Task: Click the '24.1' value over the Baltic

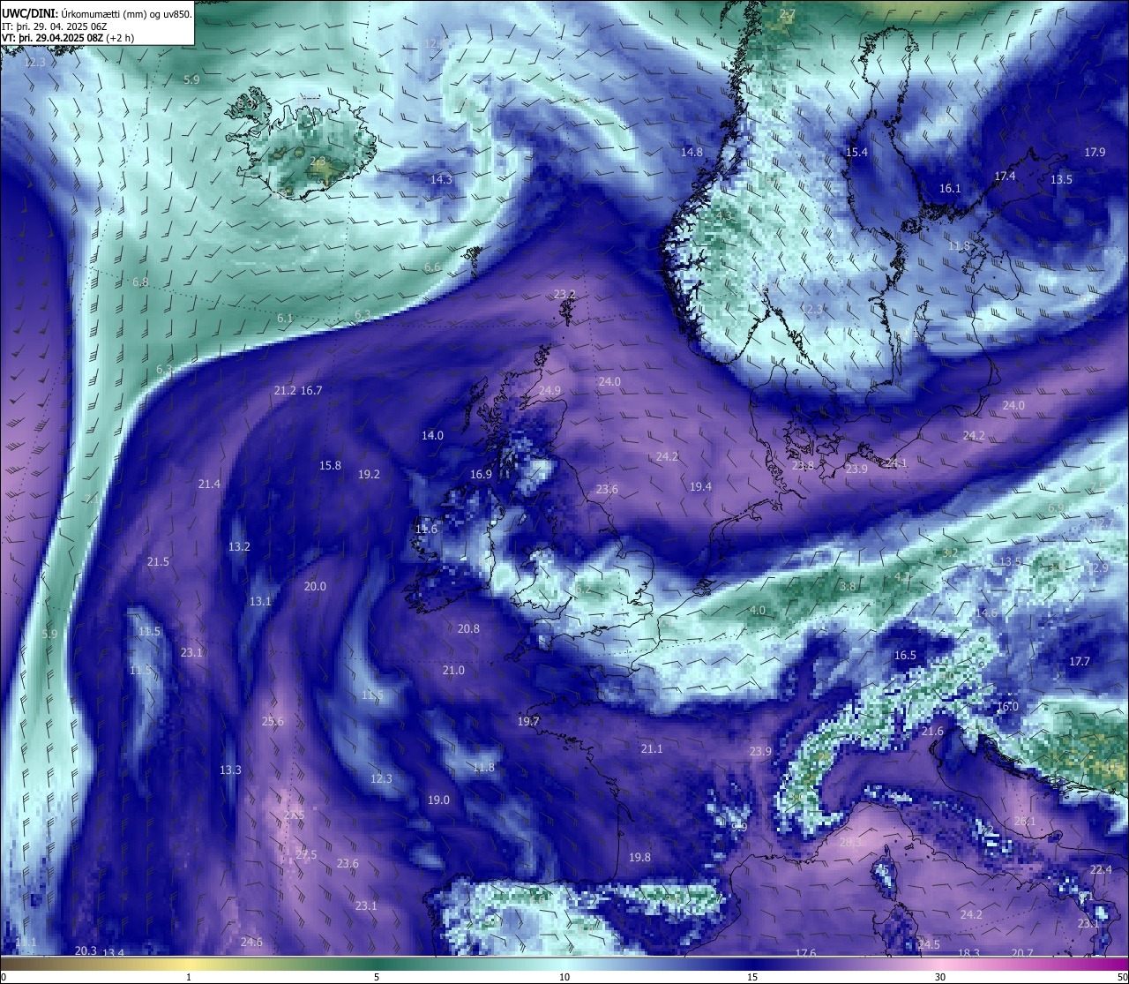Action: pos(896,462)
